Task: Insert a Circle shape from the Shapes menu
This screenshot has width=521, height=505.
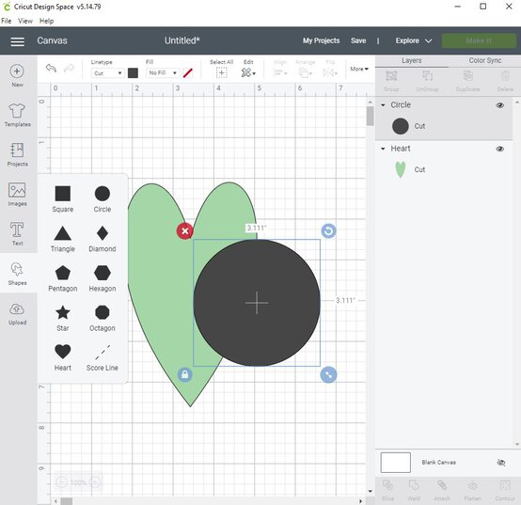Action: (x=103, y=198)
